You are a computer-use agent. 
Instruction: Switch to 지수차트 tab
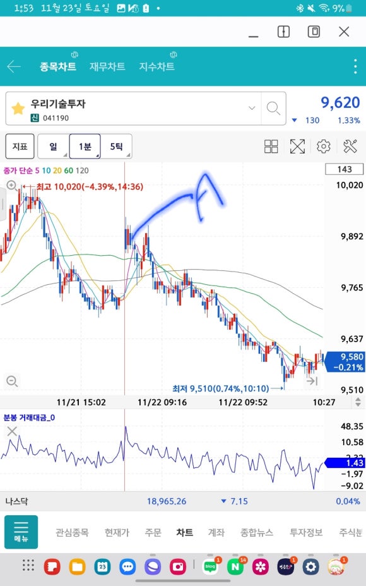(x=157, y=66)
